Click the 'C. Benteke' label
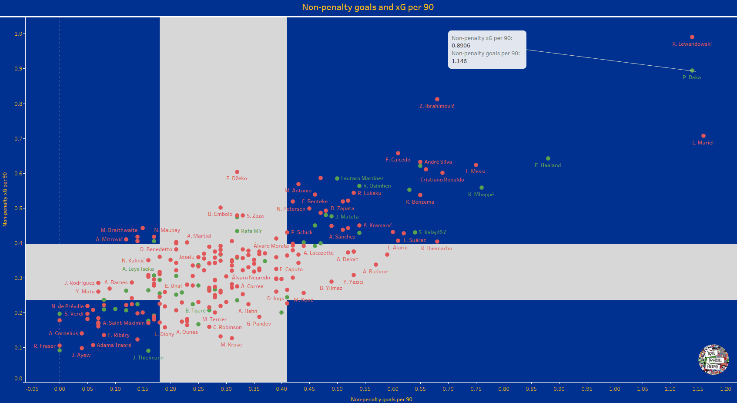737x403 pixels. pos(315,201)
